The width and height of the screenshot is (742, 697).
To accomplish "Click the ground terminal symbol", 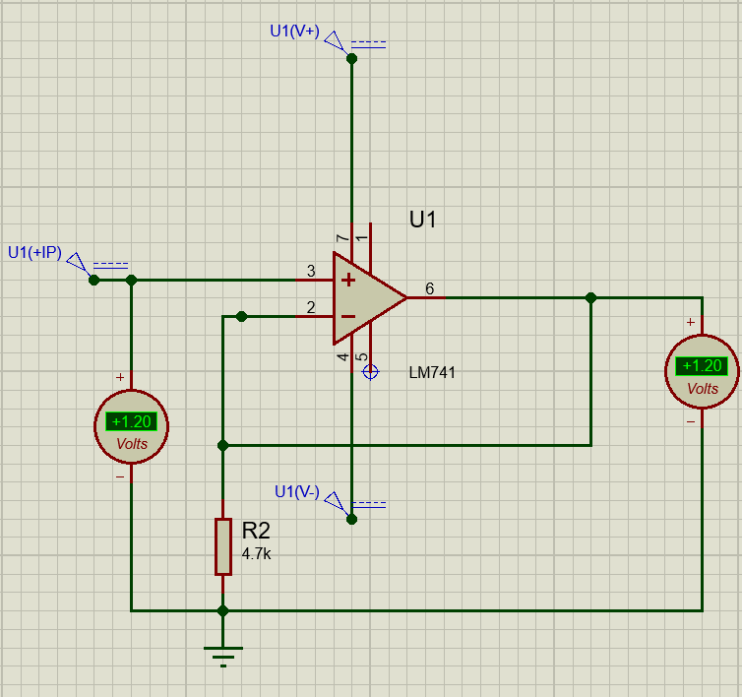I will (222, 657).
